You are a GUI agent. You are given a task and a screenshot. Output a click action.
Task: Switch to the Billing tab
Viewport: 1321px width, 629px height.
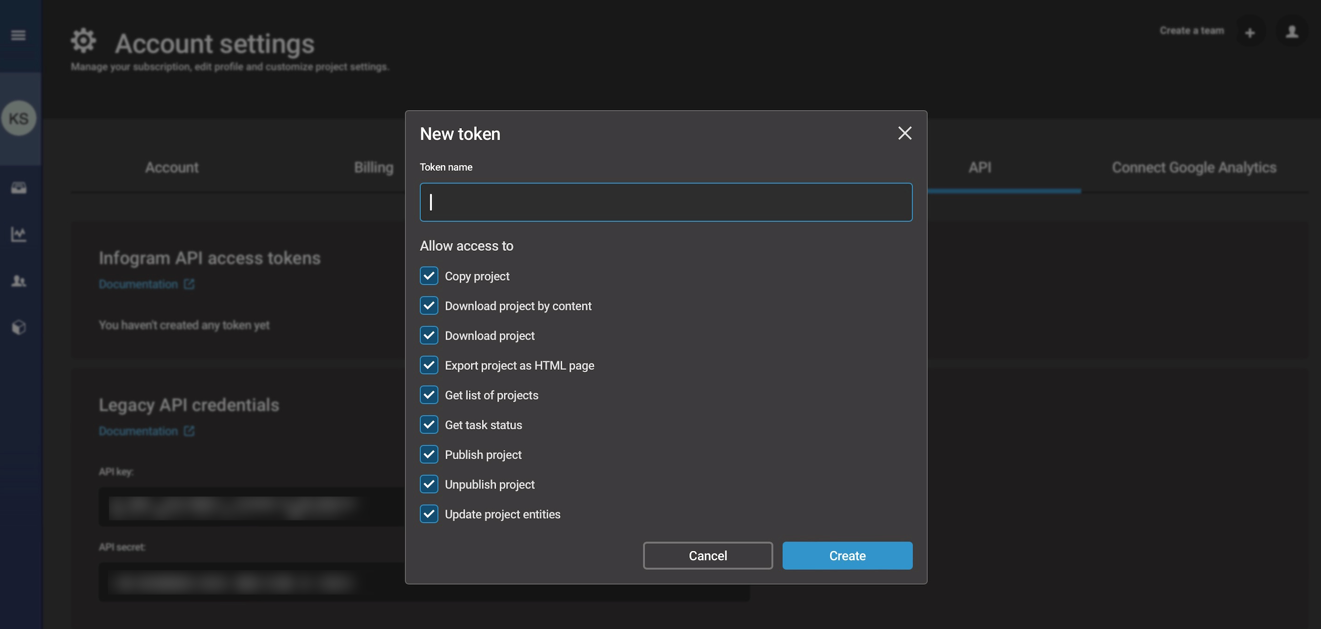click(374, 168)
